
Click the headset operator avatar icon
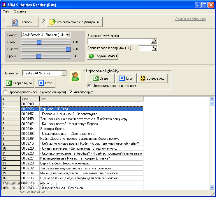(75, 77)
